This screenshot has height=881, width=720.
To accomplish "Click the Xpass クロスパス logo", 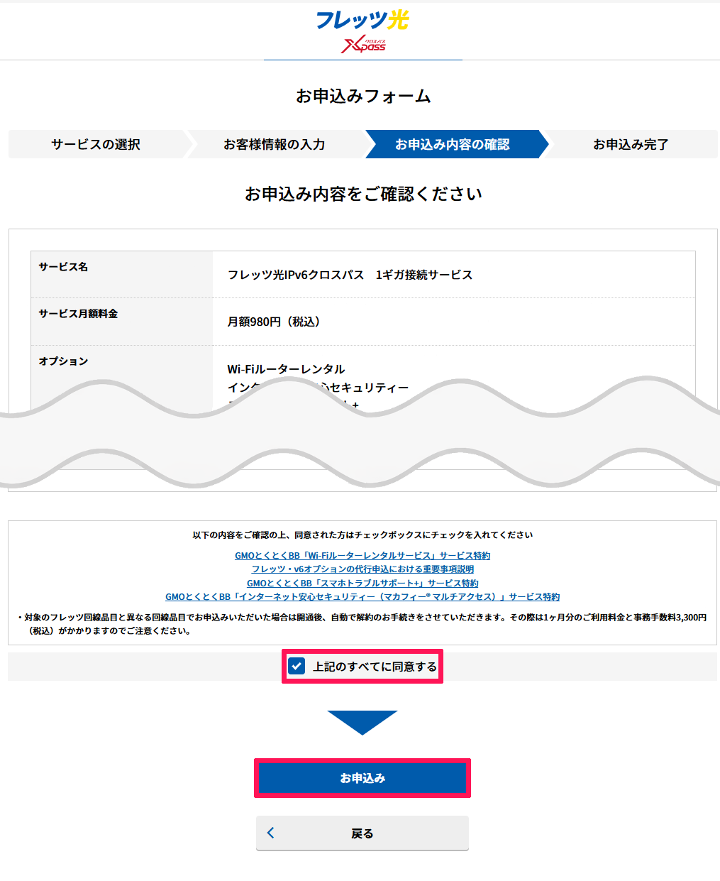I will (x=363, y=45).
